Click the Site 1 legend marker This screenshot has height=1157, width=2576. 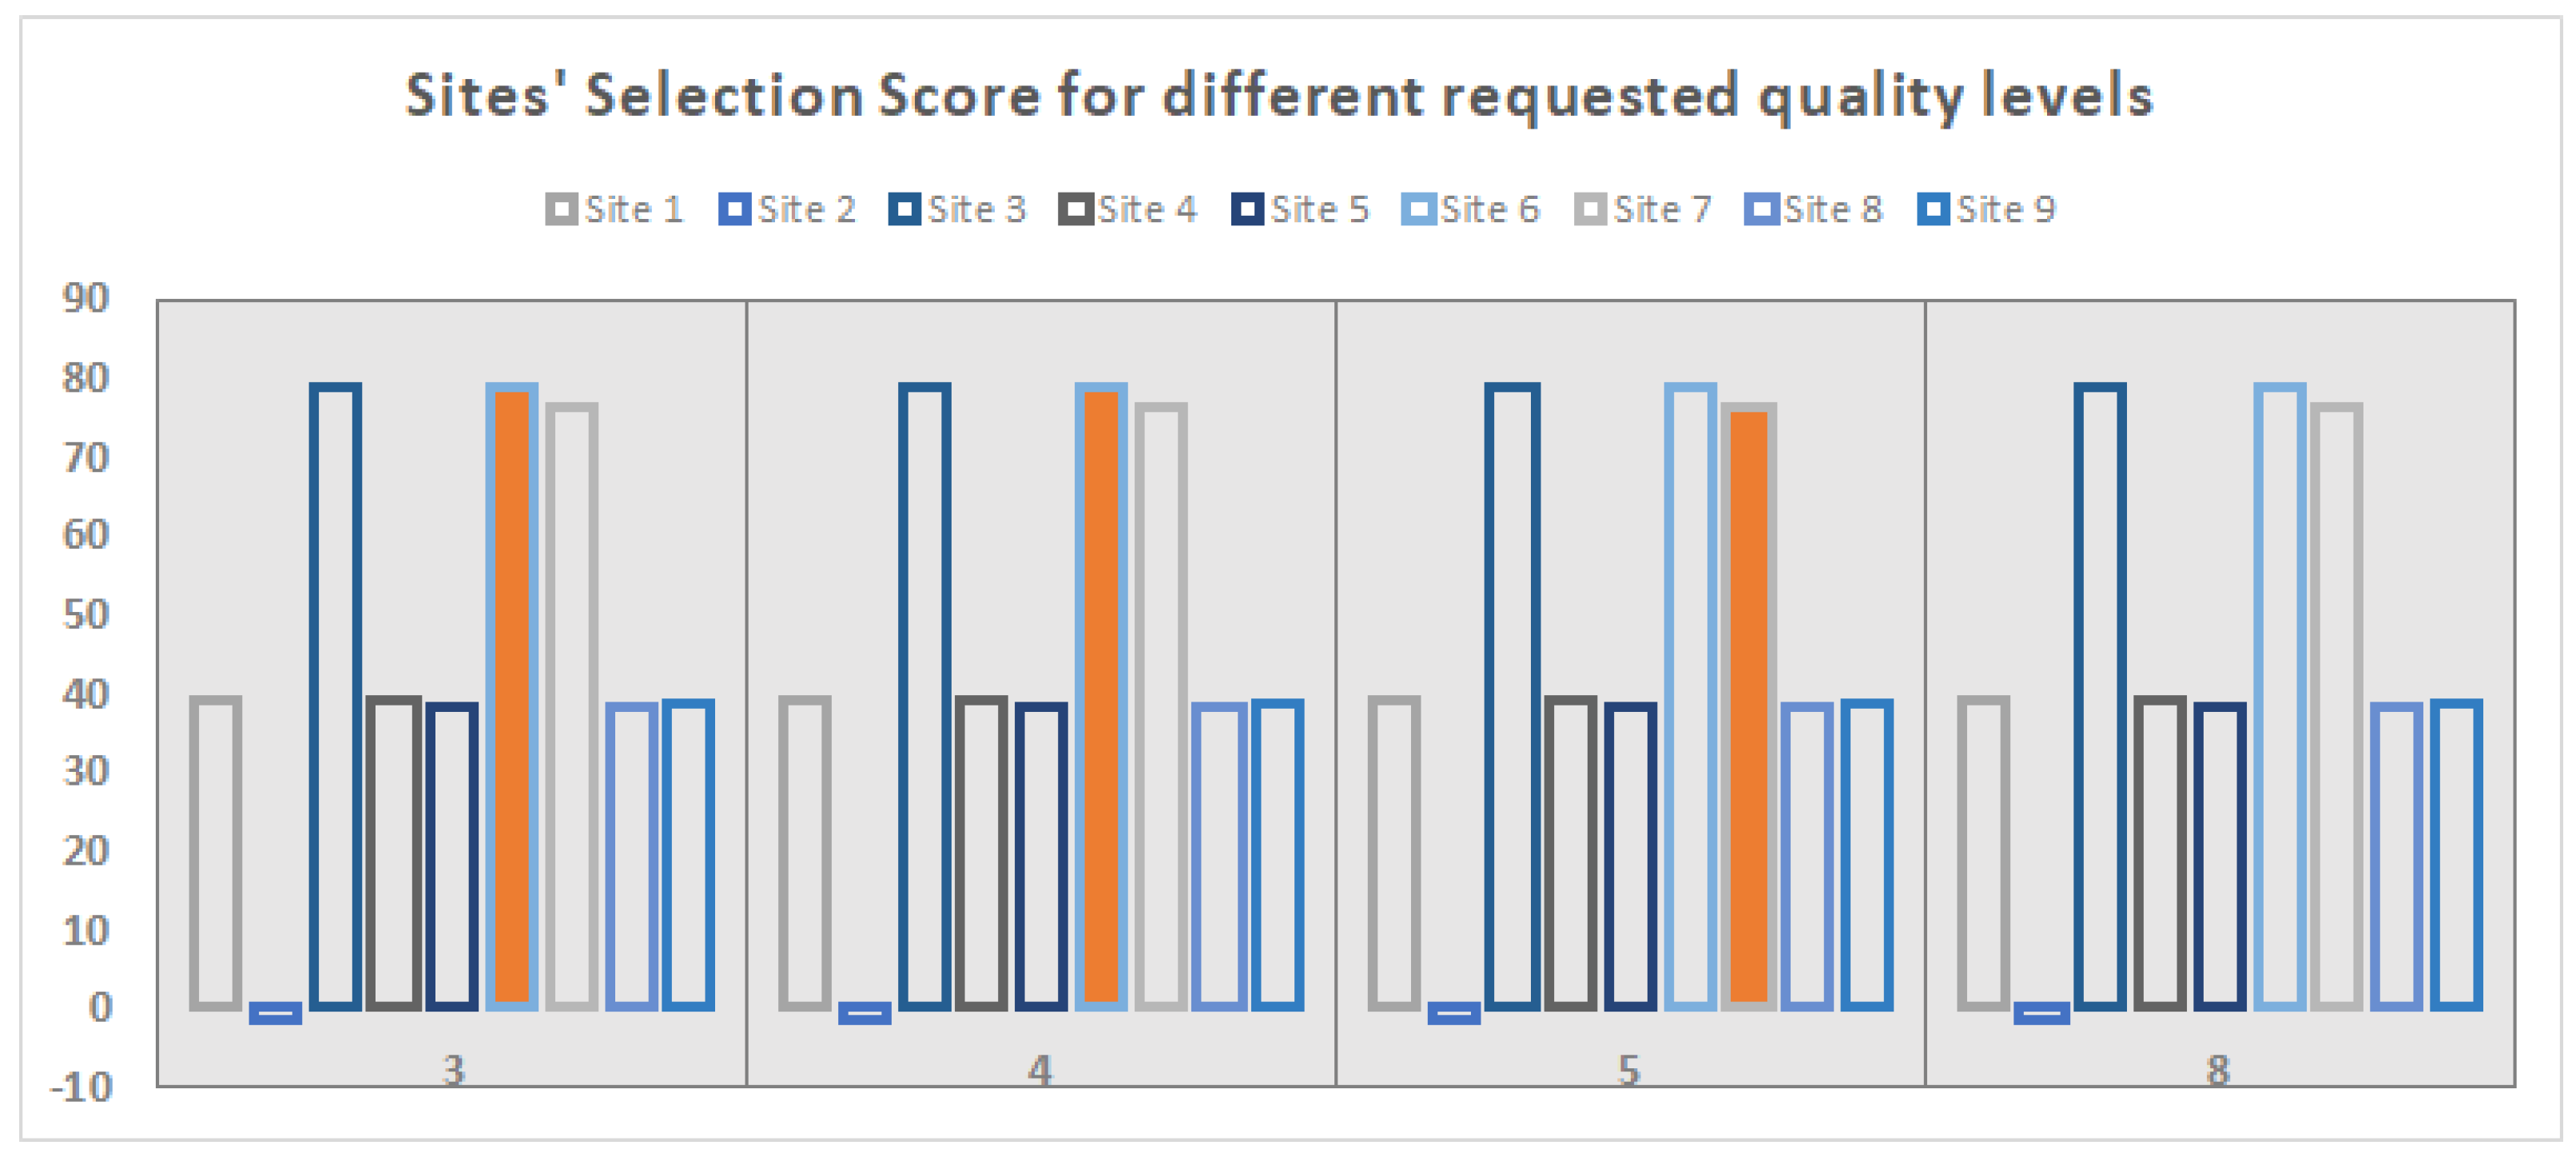[560, 210]
